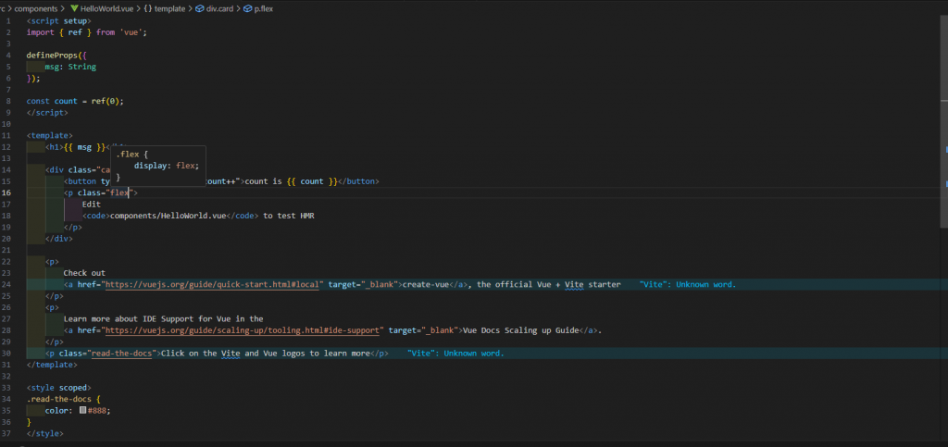Select p.flex breadcrumb item

(x=263, y=9)
